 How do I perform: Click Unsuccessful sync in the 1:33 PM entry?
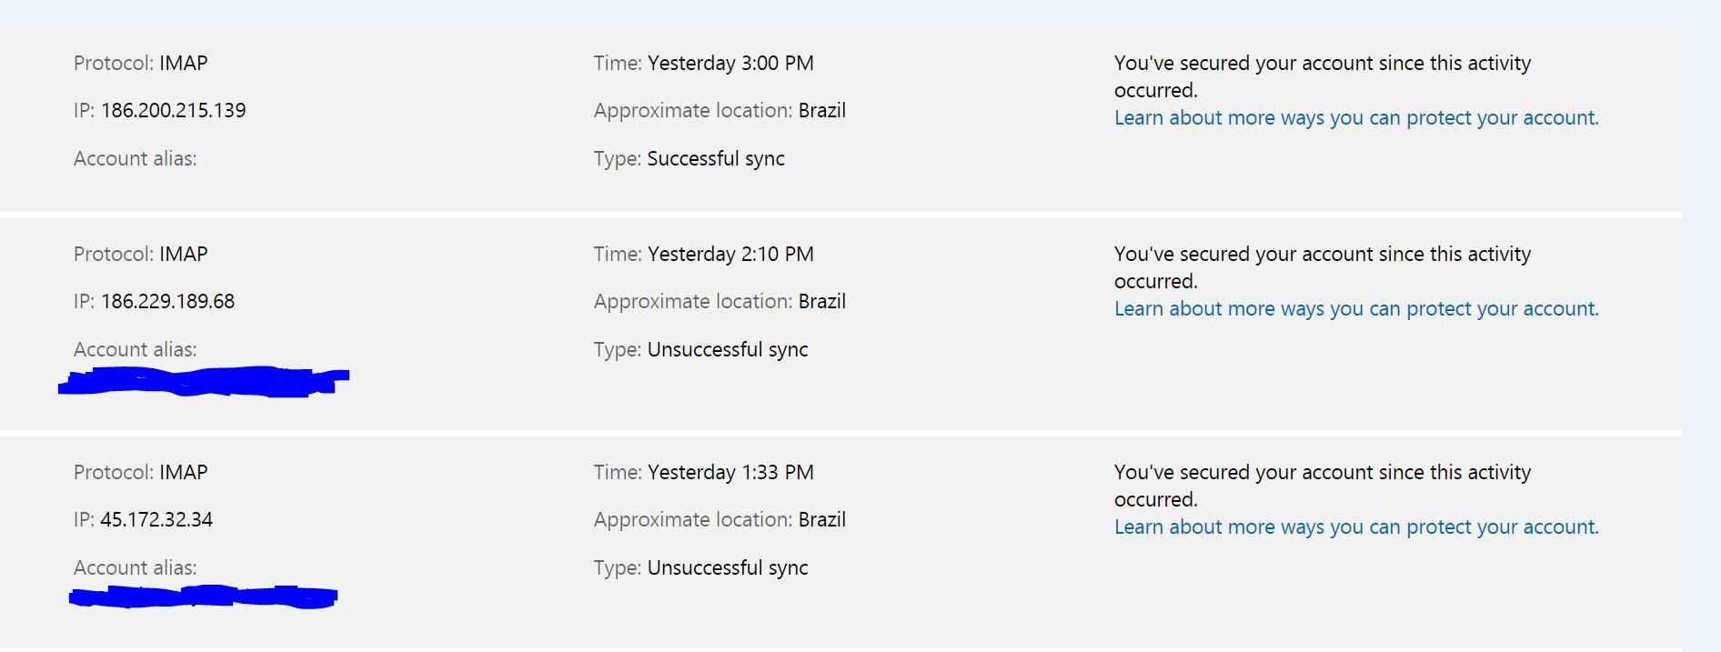(x=728, y=568)
